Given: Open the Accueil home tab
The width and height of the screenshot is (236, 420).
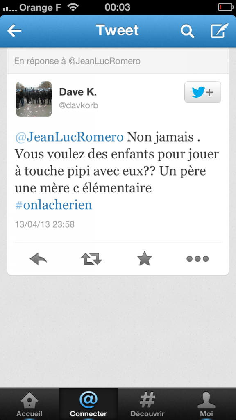Looking at the screenshot, I should 29,404.
